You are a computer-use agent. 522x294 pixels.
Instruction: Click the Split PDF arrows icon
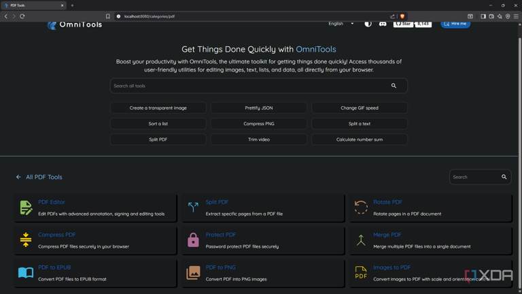tap(193, 208)
